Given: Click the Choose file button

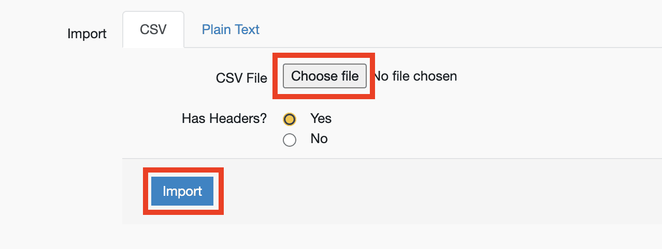Looking at the screenshot, I should click(x=325, y=76).
